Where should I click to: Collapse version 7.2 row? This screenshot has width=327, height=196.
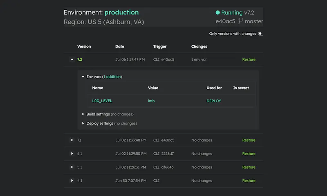click(72, 59)
